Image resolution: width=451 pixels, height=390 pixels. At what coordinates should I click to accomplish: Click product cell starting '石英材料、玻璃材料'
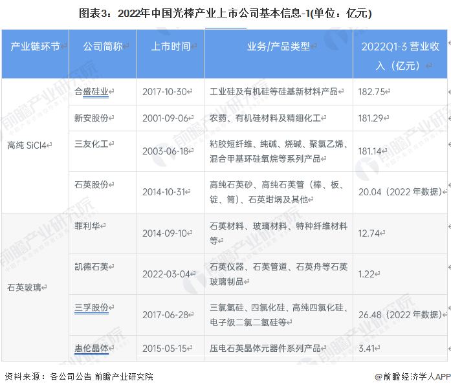(278, 233)
